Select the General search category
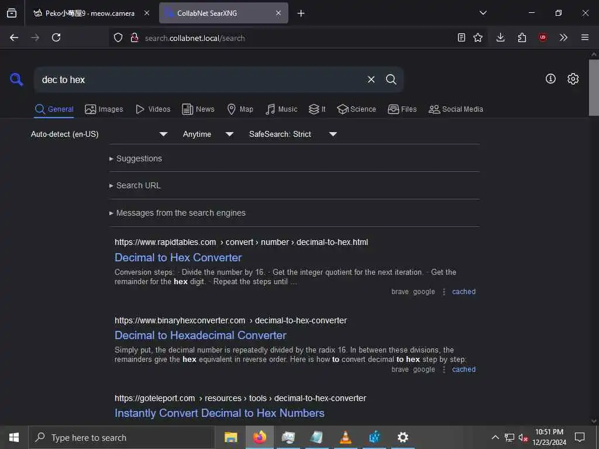 [54, 109]
